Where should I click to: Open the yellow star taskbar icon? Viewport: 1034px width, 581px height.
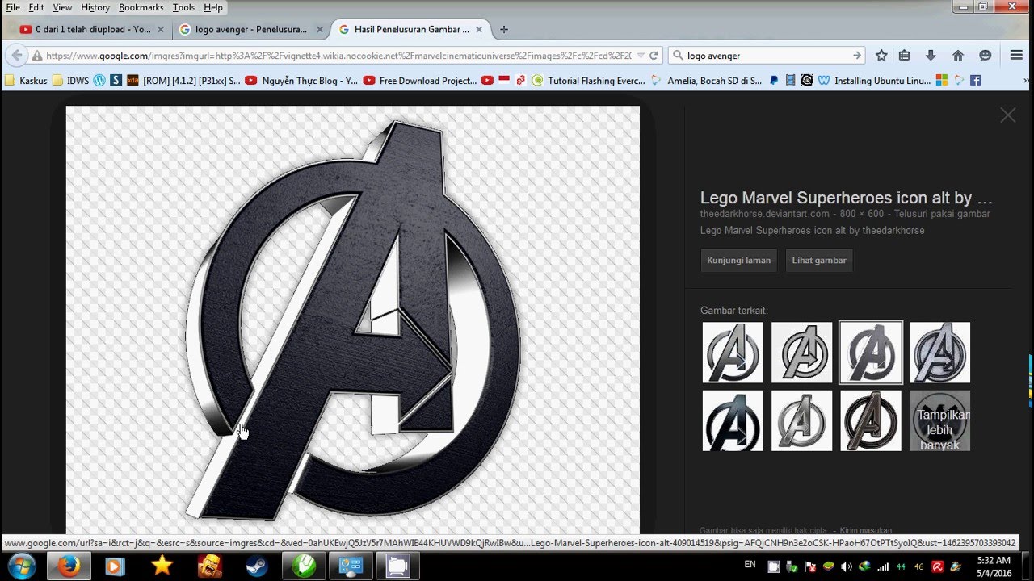click(x=162, y=566)
